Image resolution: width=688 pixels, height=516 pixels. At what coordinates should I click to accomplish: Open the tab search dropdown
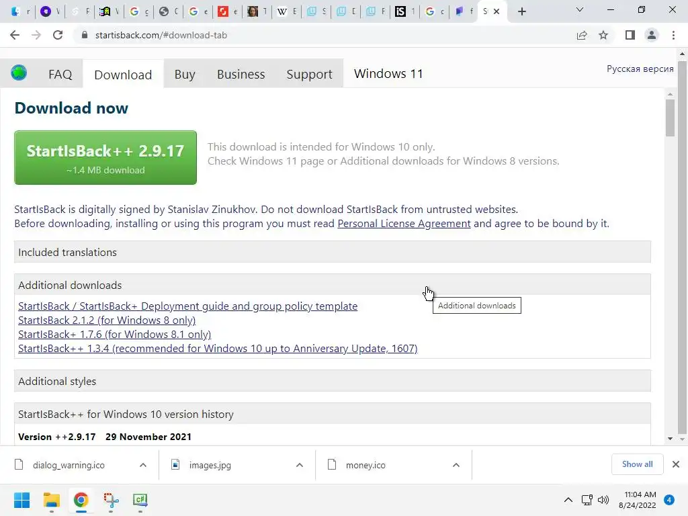(x=580, y=9)
